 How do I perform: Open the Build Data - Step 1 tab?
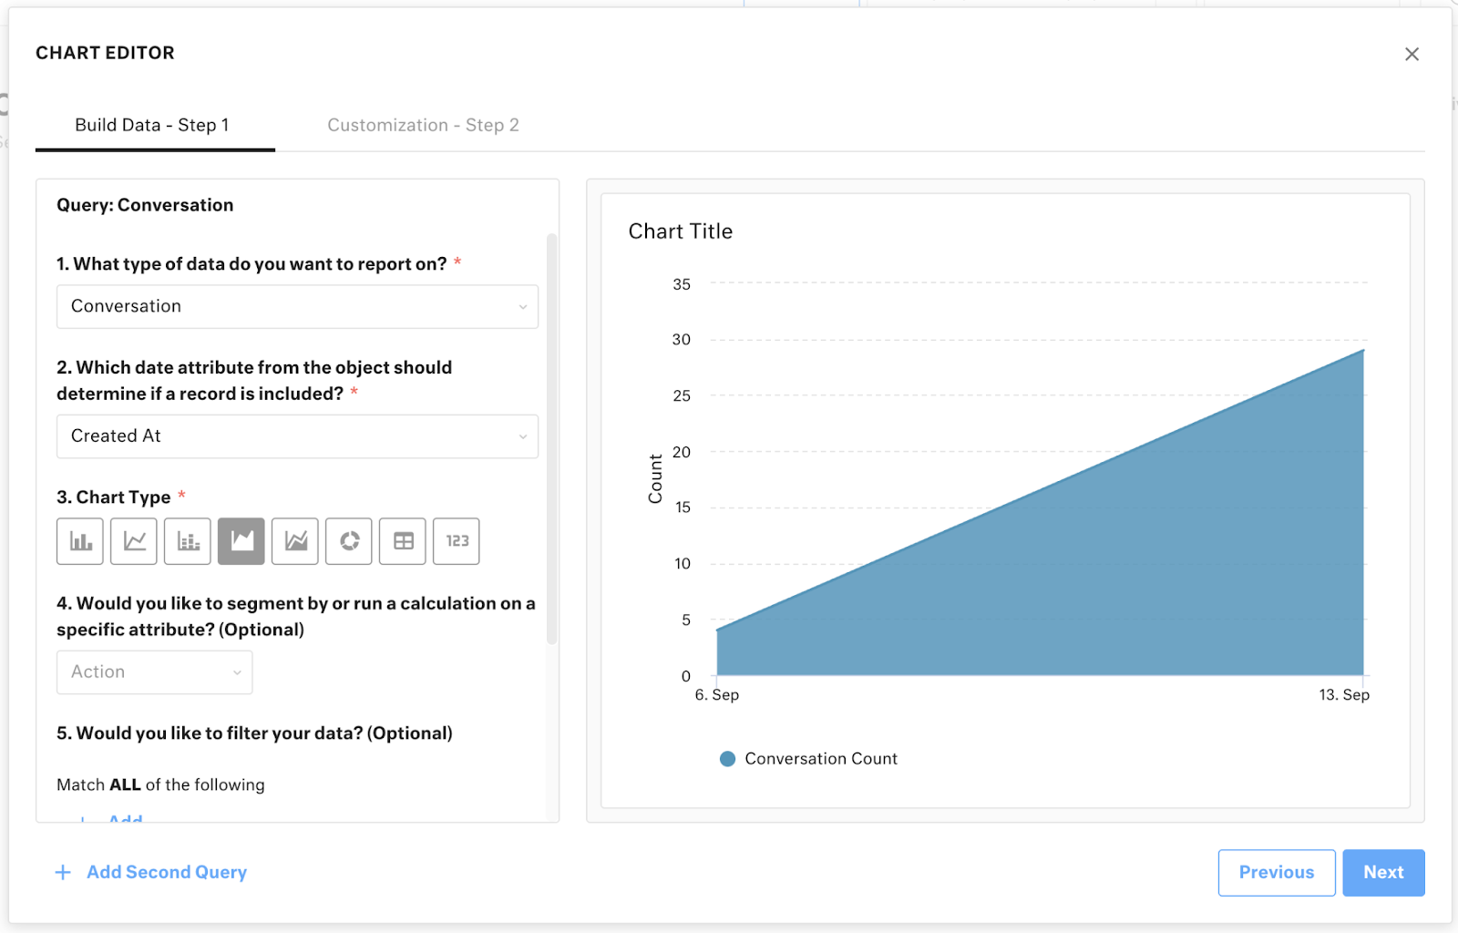pyautogui.click(x=153, y=125)
